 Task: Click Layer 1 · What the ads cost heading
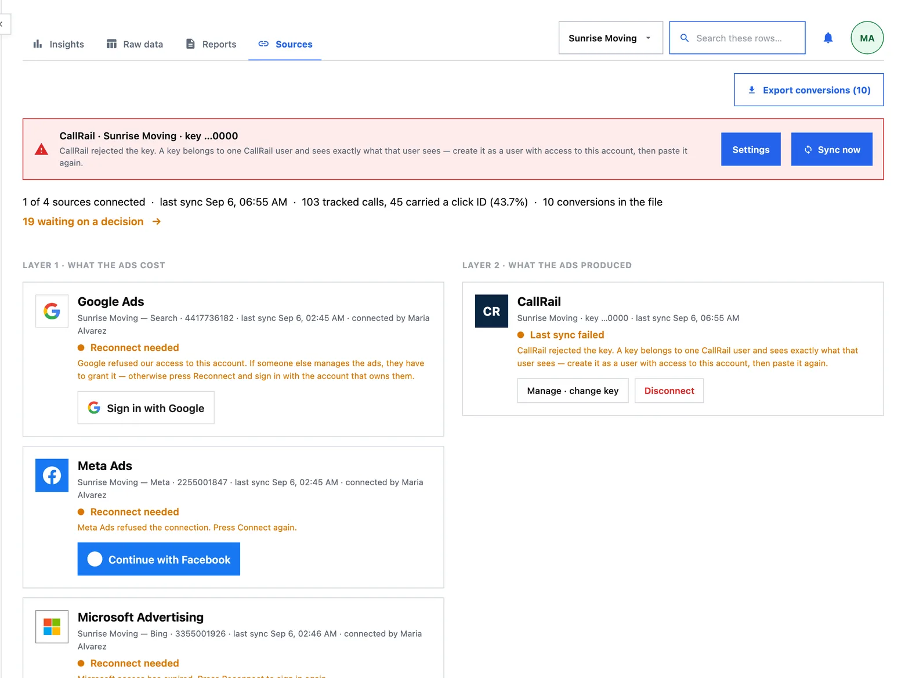point(94,265)
